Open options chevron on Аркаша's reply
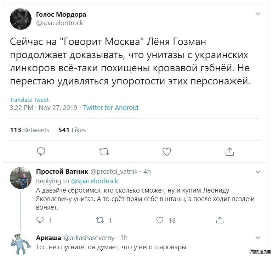This screenshot has height=256, width=273. coord(258,238)
